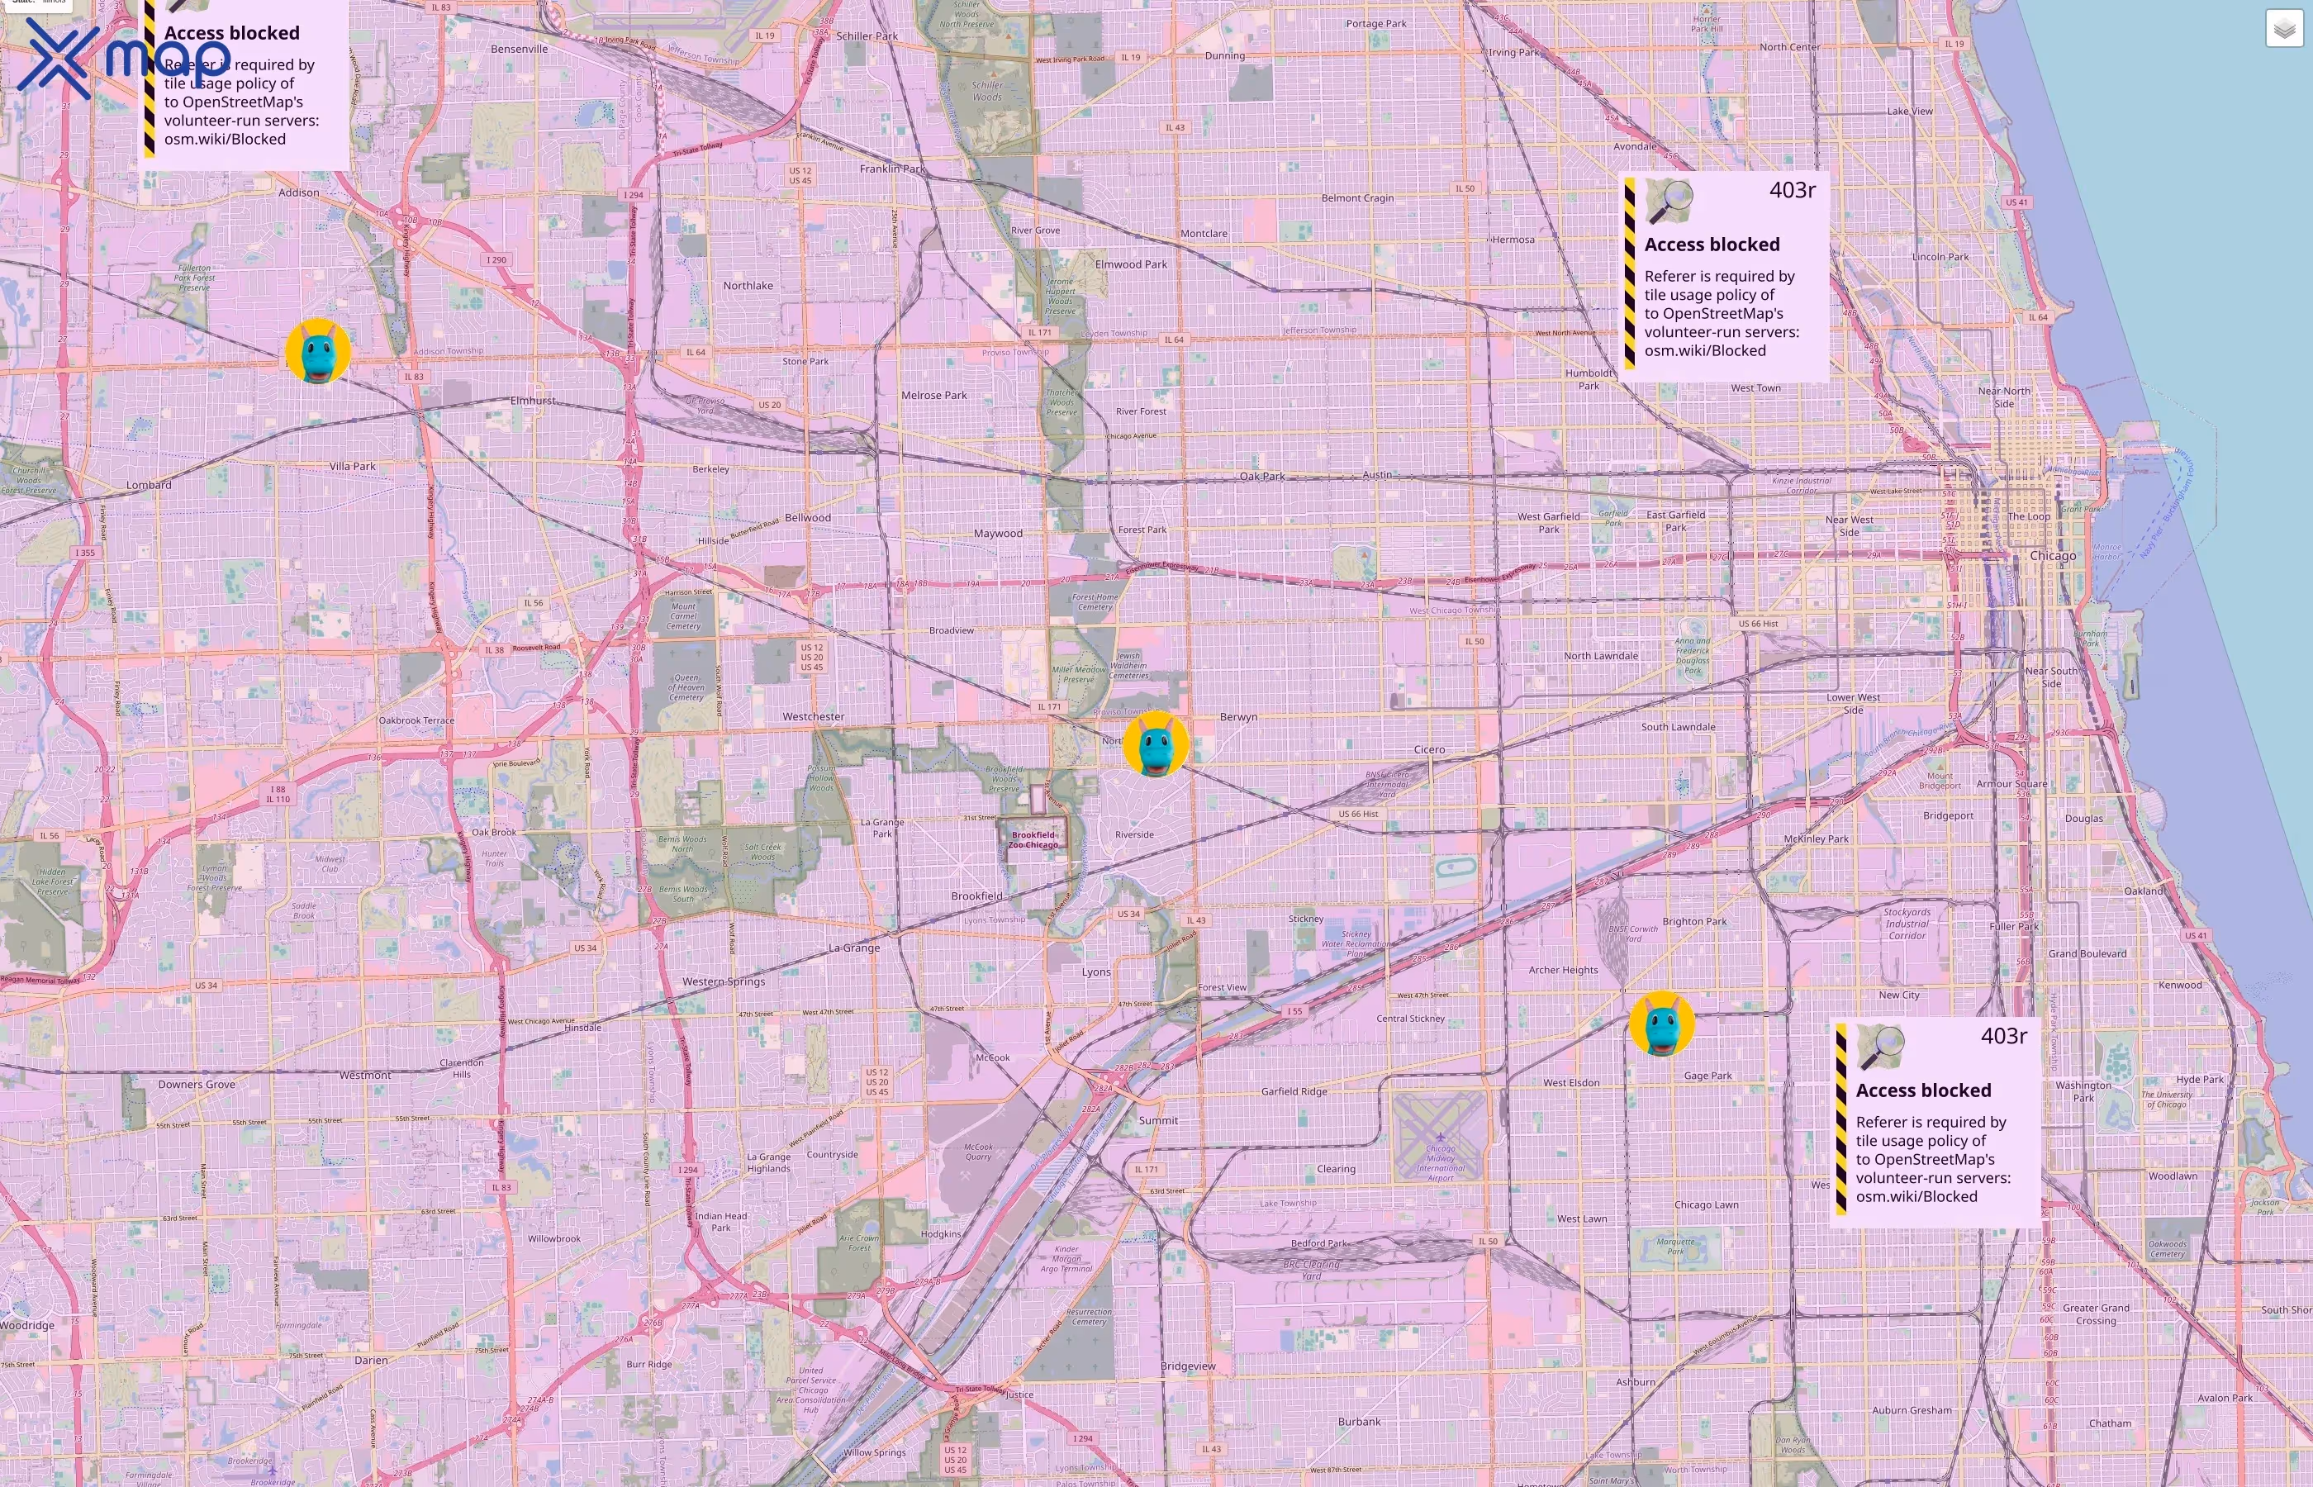Select the mascot marker north of Elmhurst

(319, 351)
